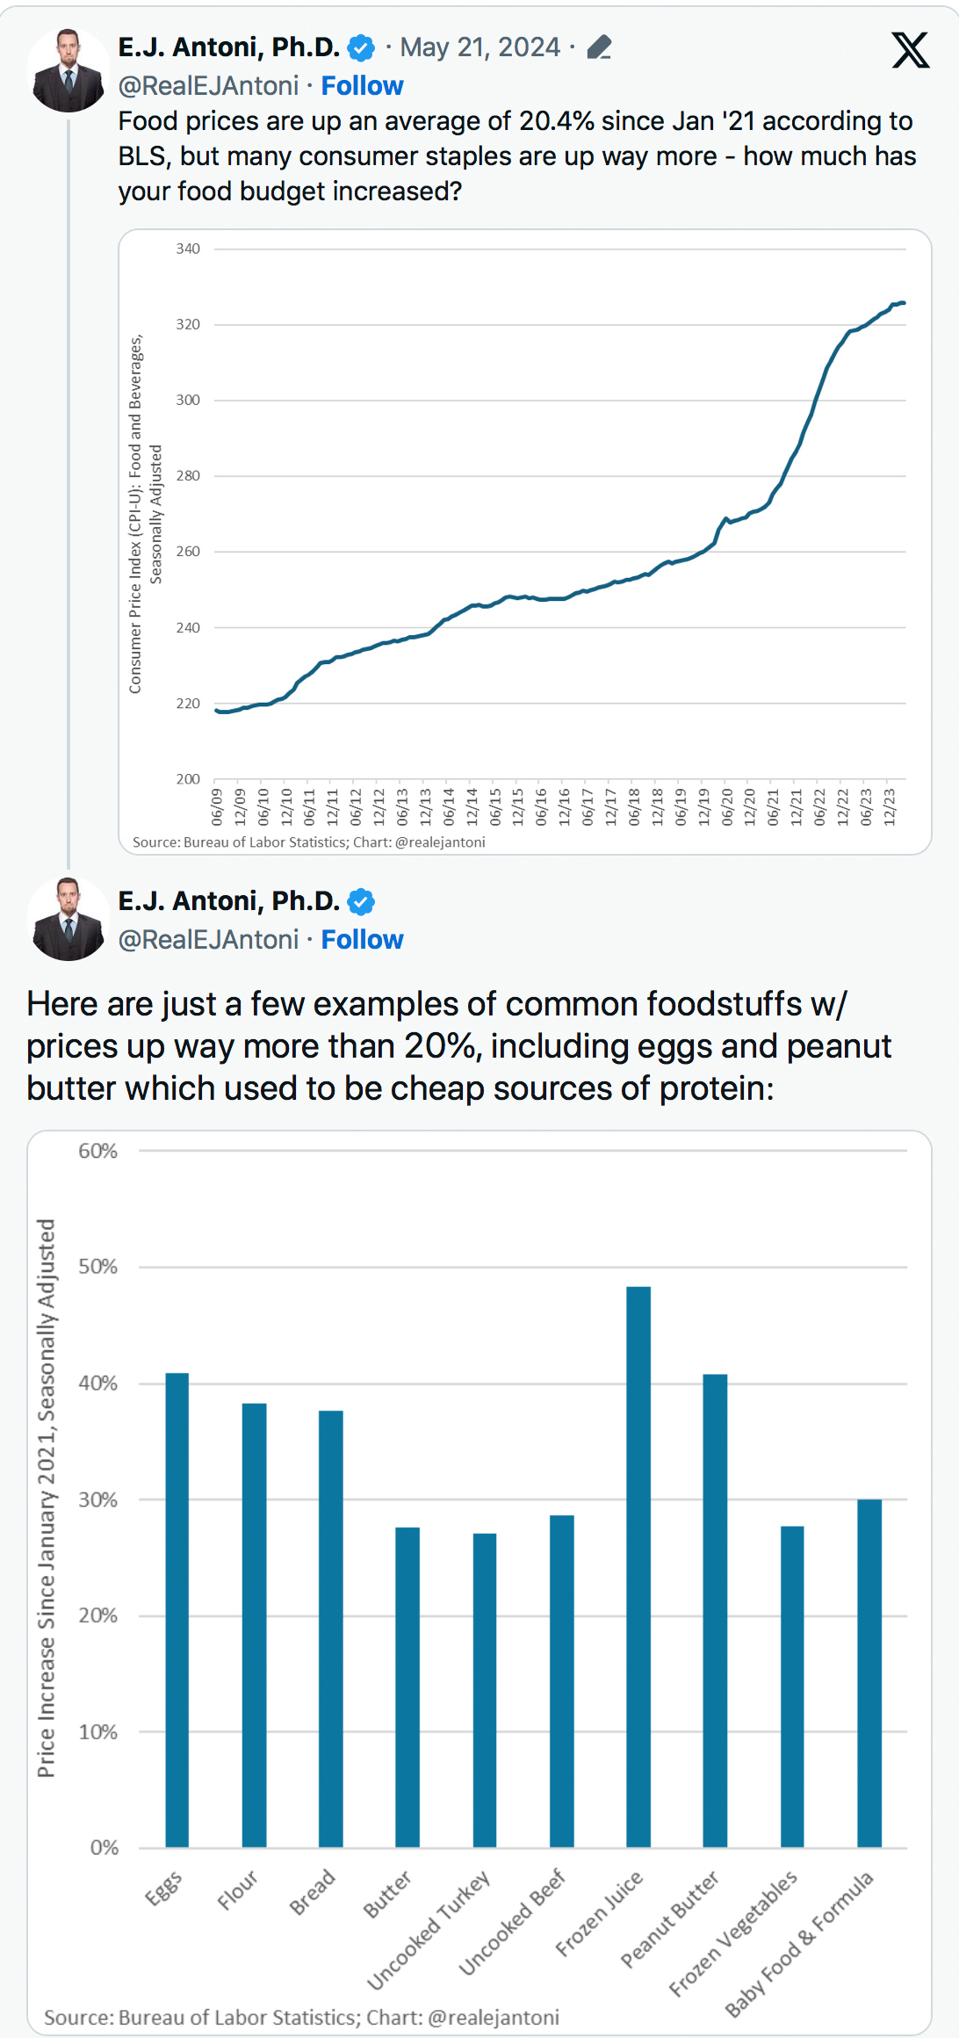Click the reply text about common foodstuffs

[458, 1045]
